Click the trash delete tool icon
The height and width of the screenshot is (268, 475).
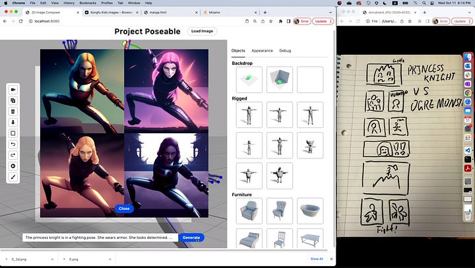click(13, 112)
